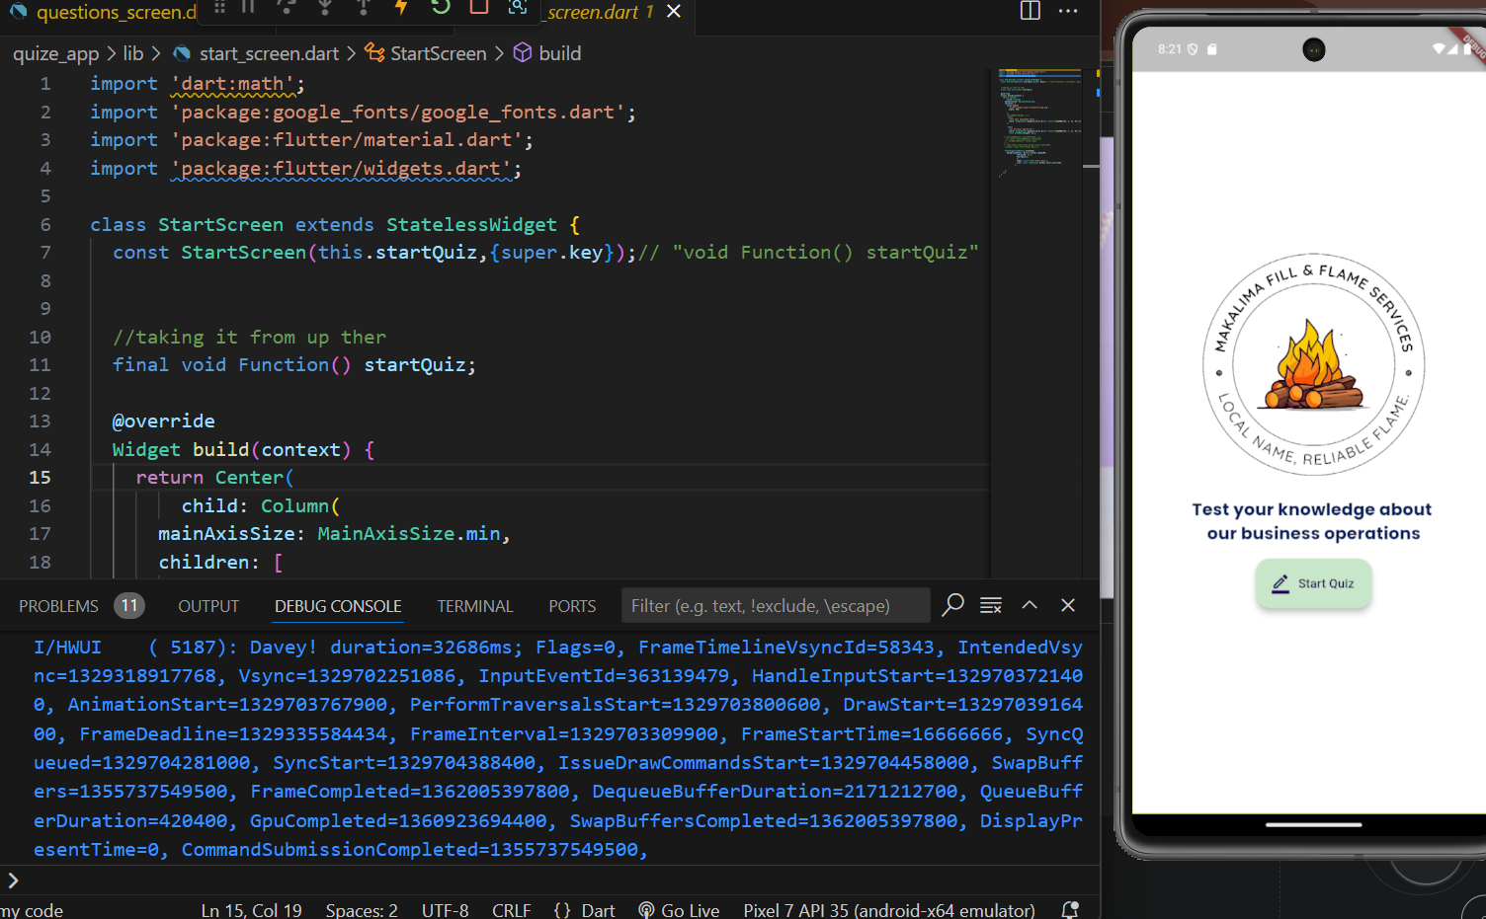The height and width of the screenshot is (919, 1486).
Task: Close the bottom panel
Action: (1068, 605)
